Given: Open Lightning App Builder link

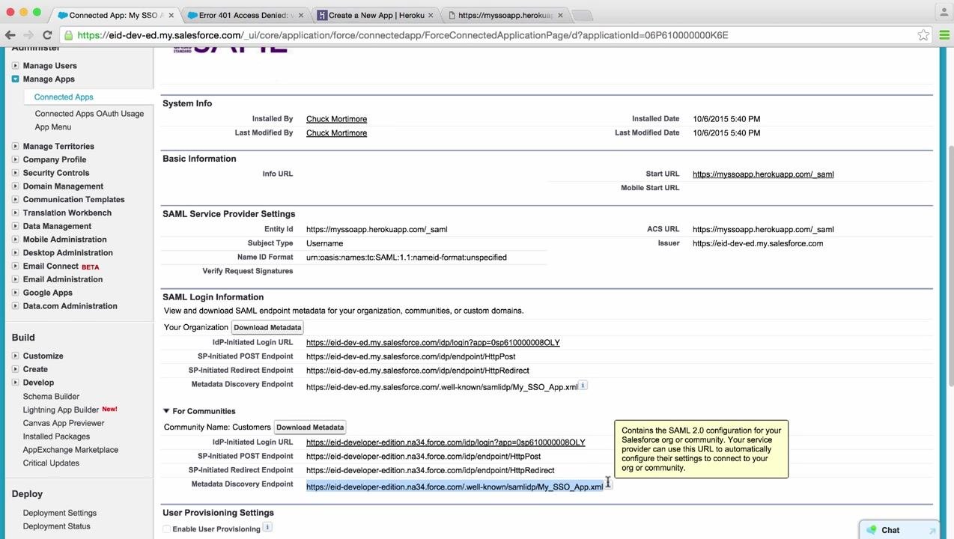Looking at the screenshot, I should coord(61,410).
